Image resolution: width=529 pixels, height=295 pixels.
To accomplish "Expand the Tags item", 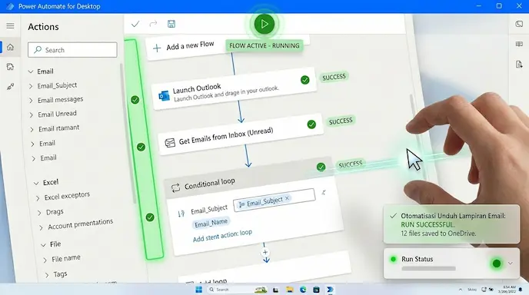I will 47,275.
